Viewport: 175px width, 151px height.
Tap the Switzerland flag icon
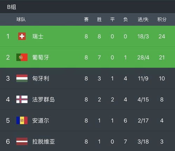pyautogui.click(x=22, y=36)
